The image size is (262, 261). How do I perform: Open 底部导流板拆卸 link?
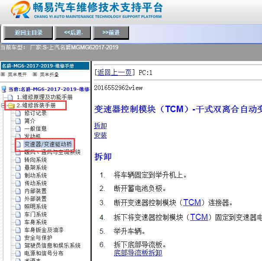(x=138, y=253)
